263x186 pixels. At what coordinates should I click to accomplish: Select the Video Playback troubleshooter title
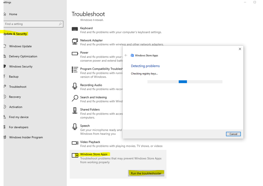(90, 142)
